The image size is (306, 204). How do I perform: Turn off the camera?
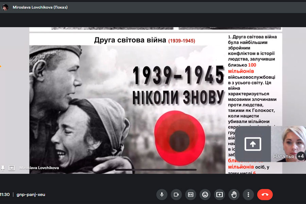click(176, 194)
